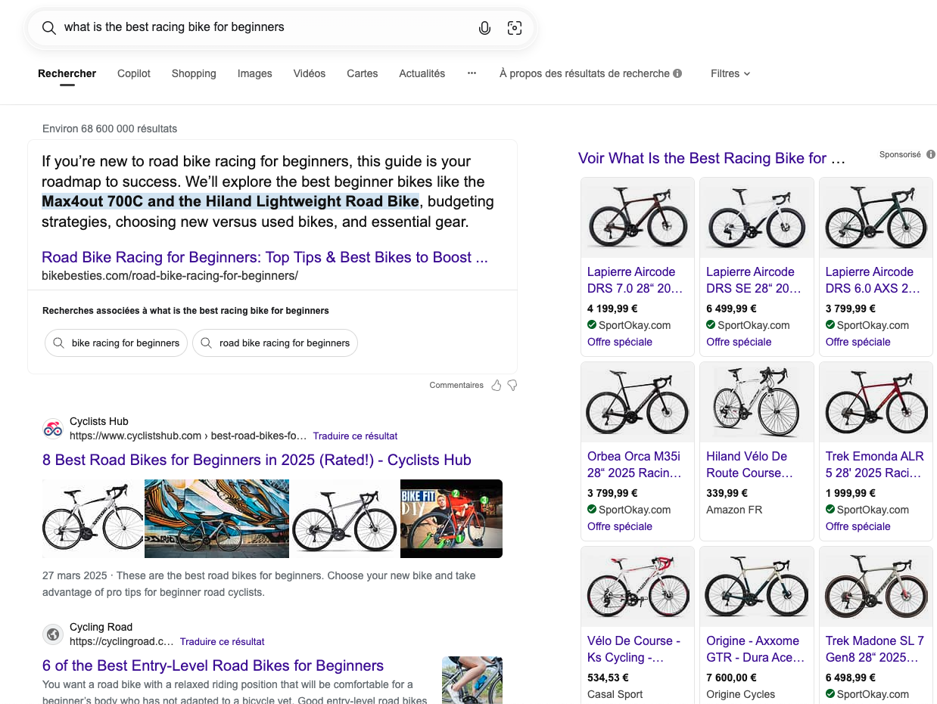Image resolution: width=937 pixels, height=704 pixels.
Task: Click À propos des résultats de recherche
Action: coord(584,73)
